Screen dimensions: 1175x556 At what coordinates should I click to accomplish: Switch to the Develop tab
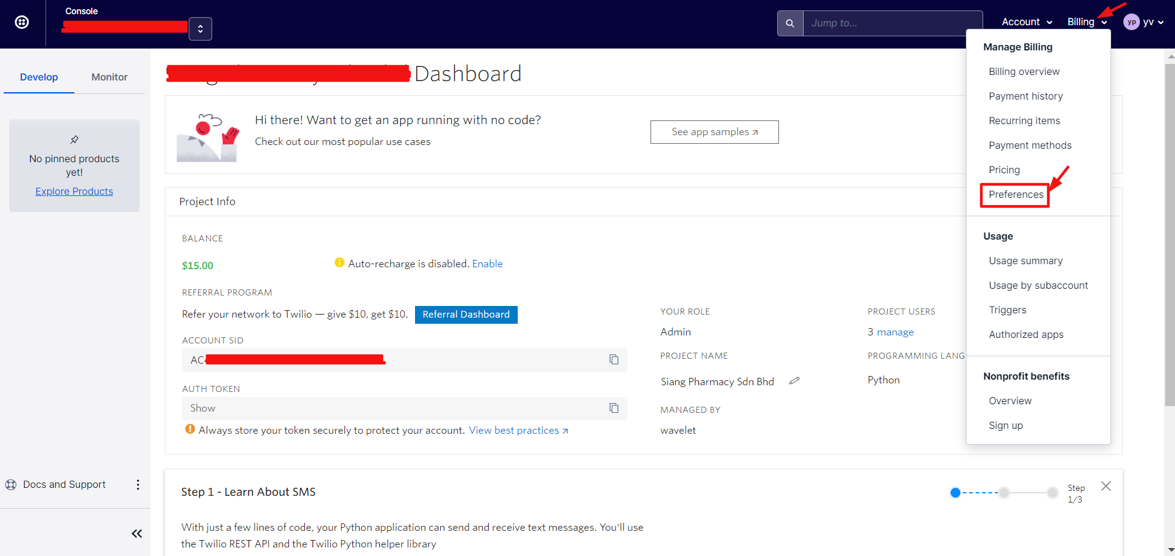tap(39, 77)
